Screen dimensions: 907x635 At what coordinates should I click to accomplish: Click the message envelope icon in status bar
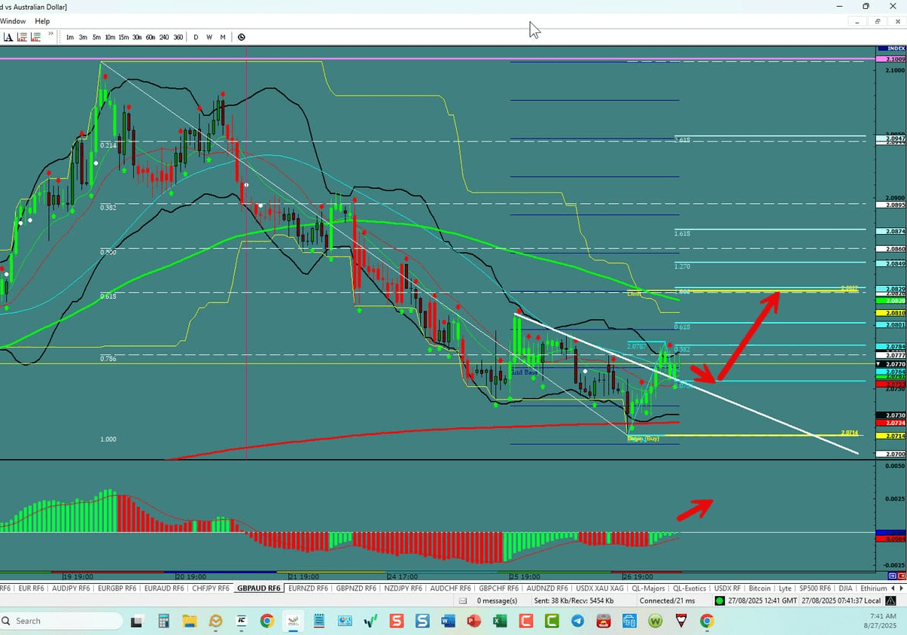click(461, 600)
